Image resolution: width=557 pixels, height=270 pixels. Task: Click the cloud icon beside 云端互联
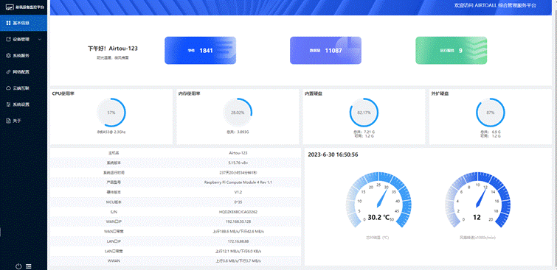pyautogui.click(x=9, y=88)
